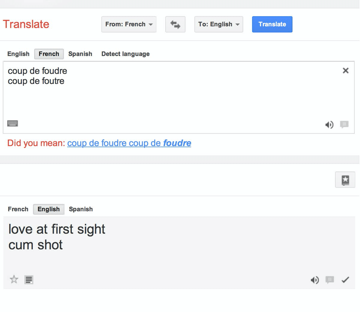Expand the From: French dropdown
Viewport: 360px width, 312px height.
coord(129,24)
